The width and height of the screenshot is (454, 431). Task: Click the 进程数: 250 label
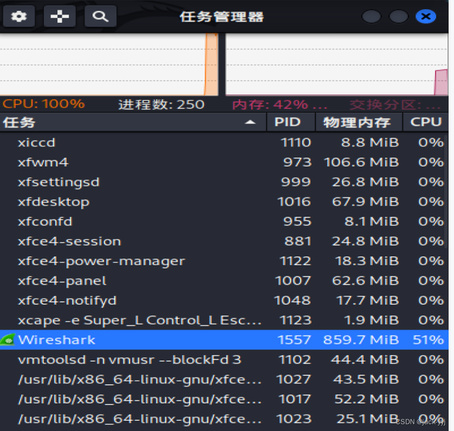[x=161, y=104]
